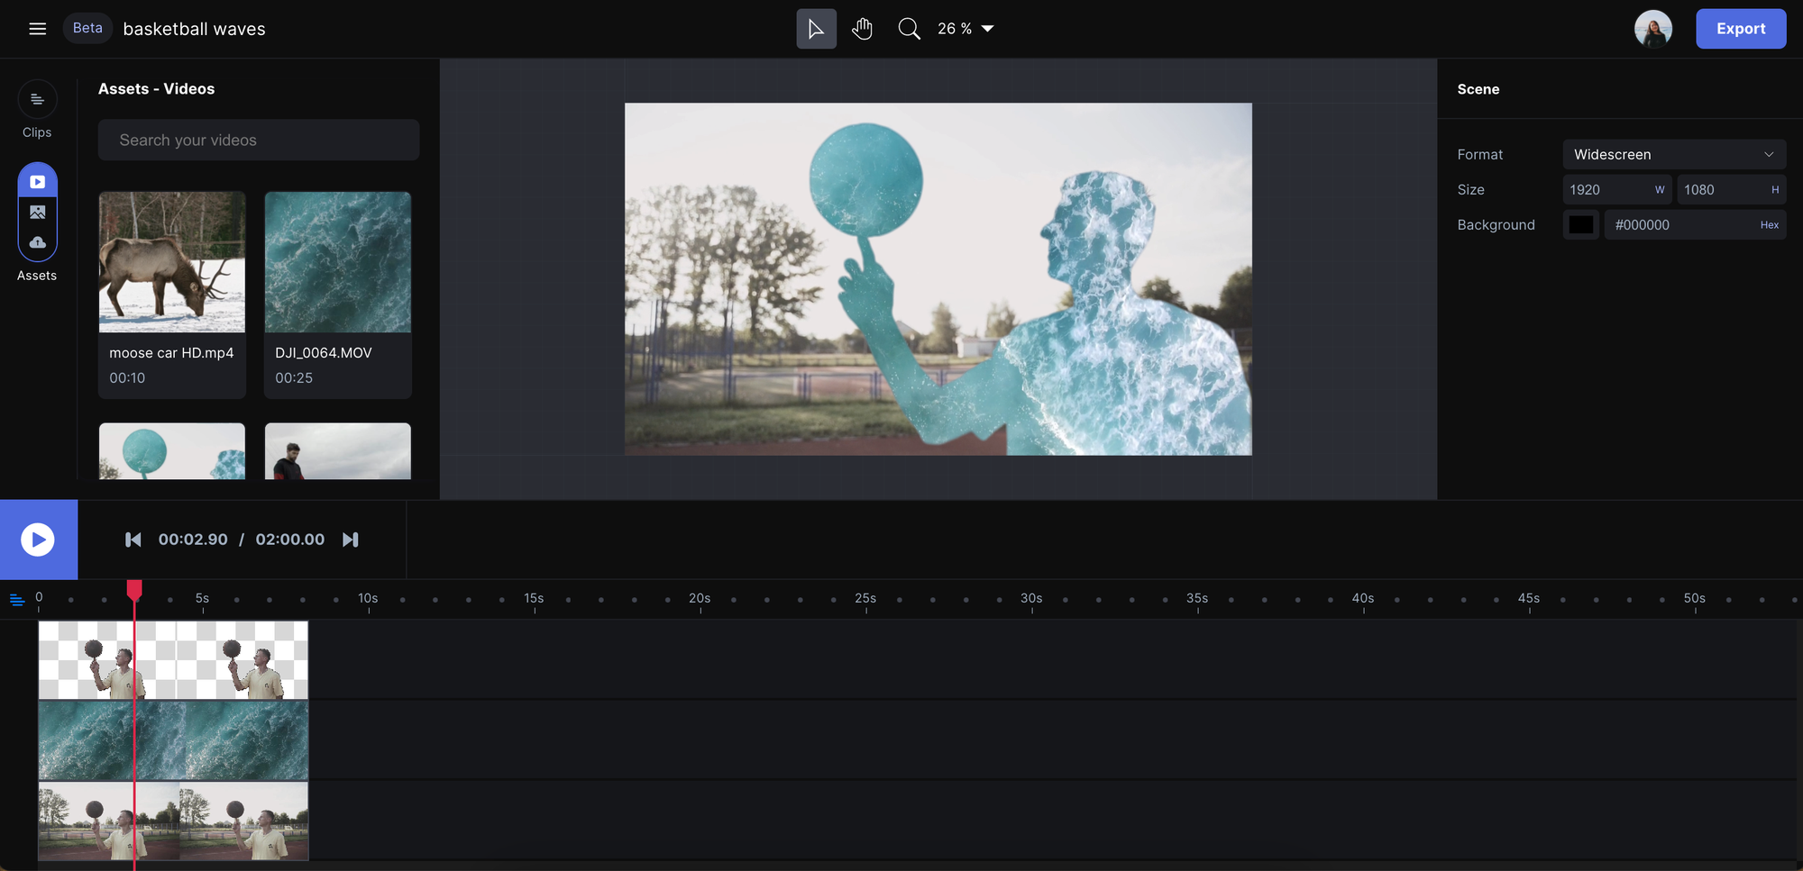Click the Search your videos field

point(259,141)
